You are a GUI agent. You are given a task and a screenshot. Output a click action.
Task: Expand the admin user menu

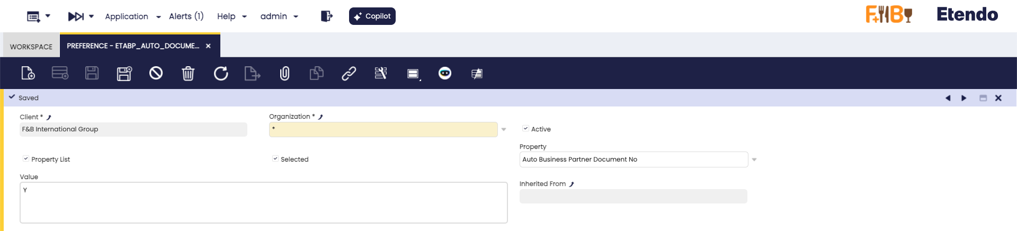point(279,16)
